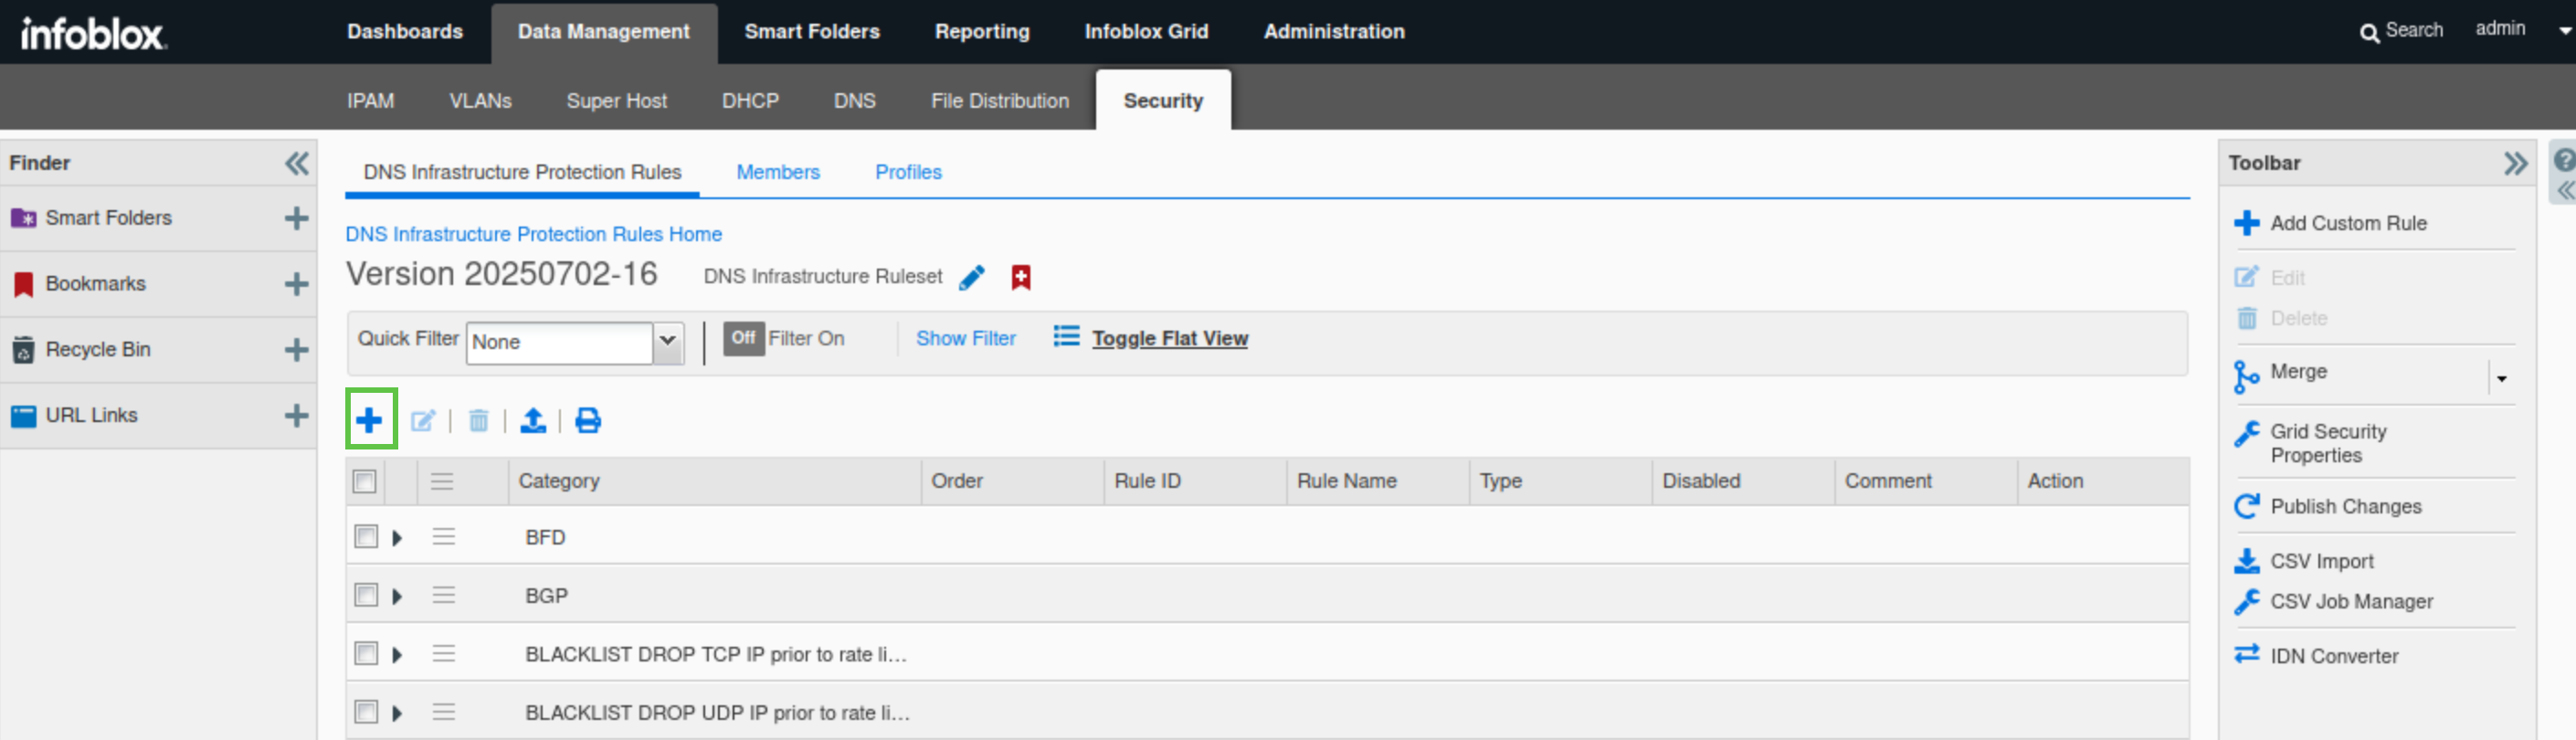2576x740 pixels.
Task: Open the Quick Filter dropdown
Action: click(668, 342)
